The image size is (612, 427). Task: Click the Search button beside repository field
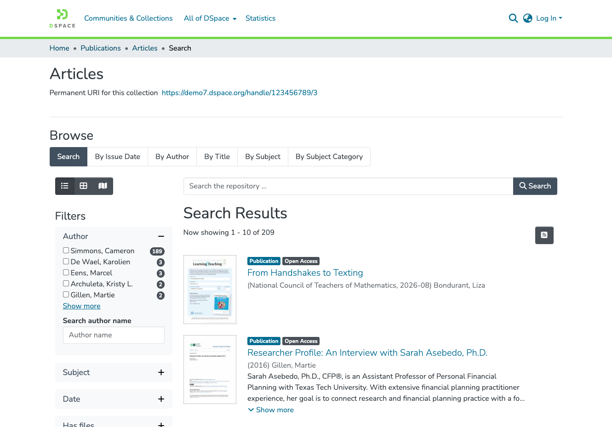click(x=535, y=186)
